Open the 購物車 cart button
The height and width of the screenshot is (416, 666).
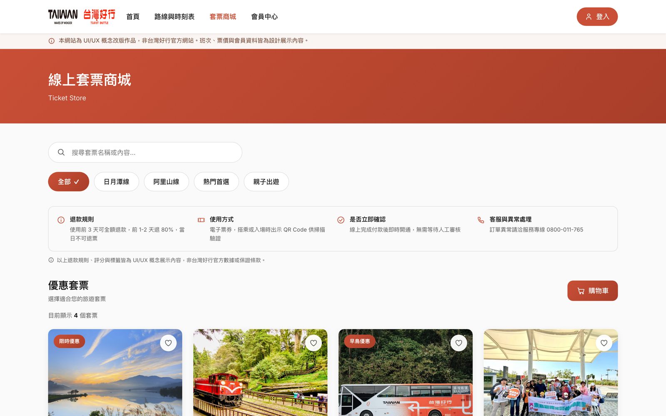tap(592, 291)
